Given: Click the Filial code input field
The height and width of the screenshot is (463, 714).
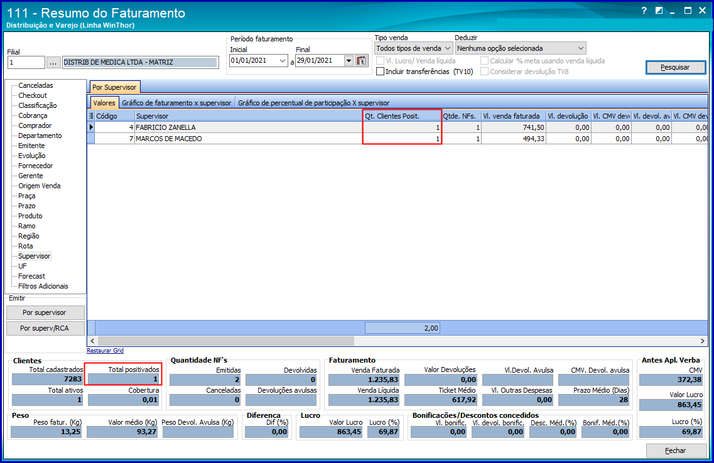Looking at the screenshot, I should pos(26,62).
